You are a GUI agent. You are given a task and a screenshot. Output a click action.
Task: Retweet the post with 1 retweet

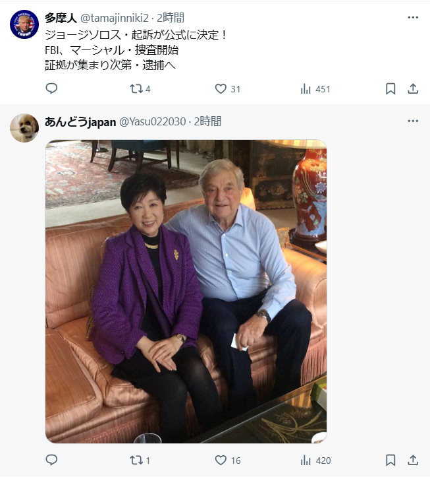point(140,461)
